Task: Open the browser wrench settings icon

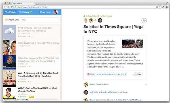Action: point(163,7)
